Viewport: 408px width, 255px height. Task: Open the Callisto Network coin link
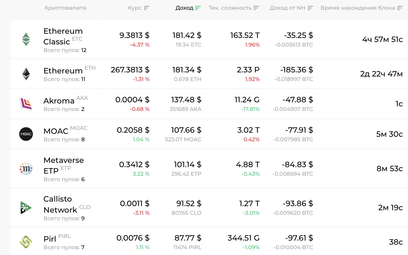point(60,204)
